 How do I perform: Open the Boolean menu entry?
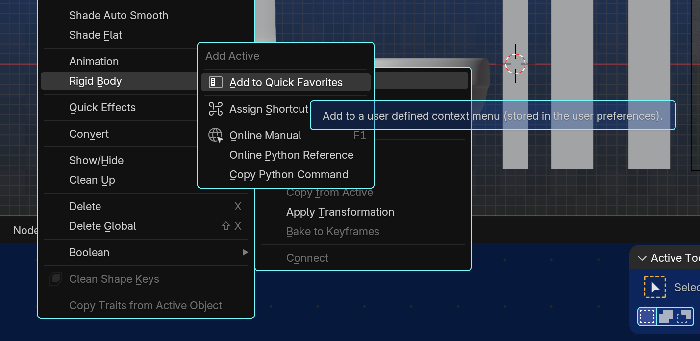pyautogui.click(x=89, y=252)
